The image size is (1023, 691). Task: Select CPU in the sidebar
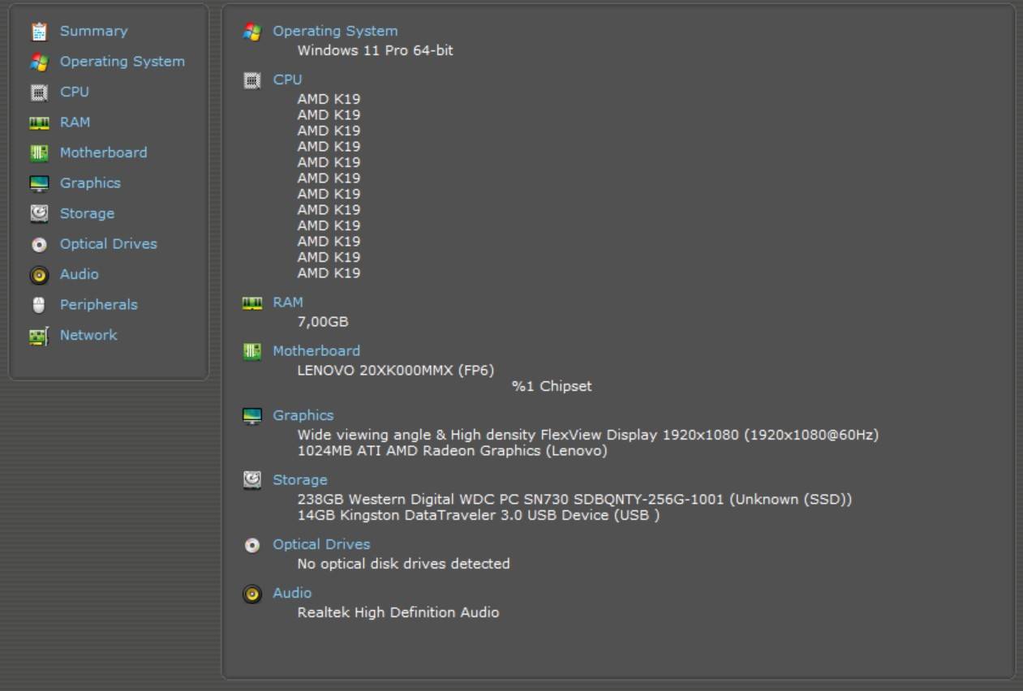pos(74,92)
